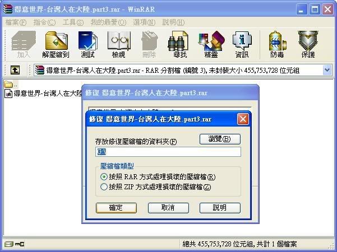Close the repair dialog with red X
The width and height of the screenshot is (337, 252).
[x=243, y=119]
